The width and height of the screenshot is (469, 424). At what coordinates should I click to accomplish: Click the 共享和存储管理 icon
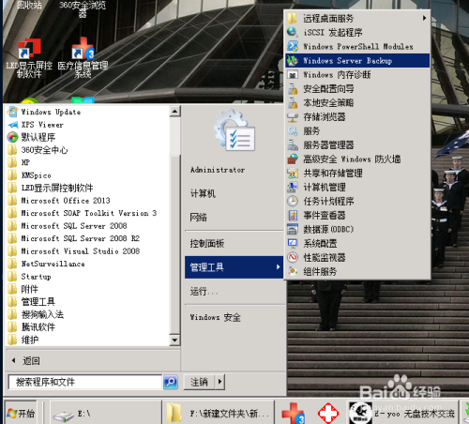point(293,174)
